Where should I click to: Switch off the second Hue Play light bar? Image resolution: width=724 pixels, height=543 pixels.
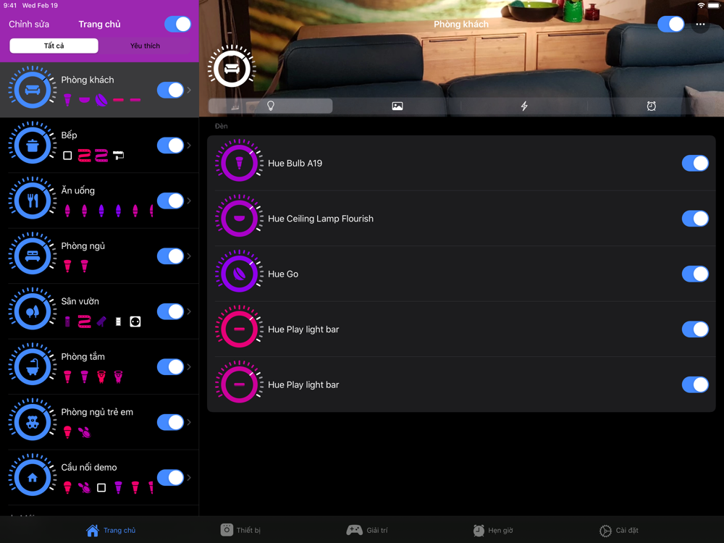(x=695, y=384)
